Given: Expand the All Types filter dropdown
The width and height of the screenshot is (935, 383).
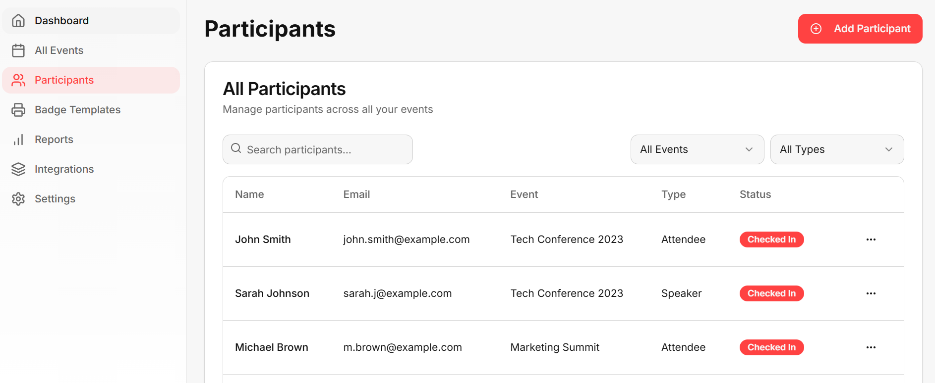Looking at the screenshot, I should click(837, 149).
